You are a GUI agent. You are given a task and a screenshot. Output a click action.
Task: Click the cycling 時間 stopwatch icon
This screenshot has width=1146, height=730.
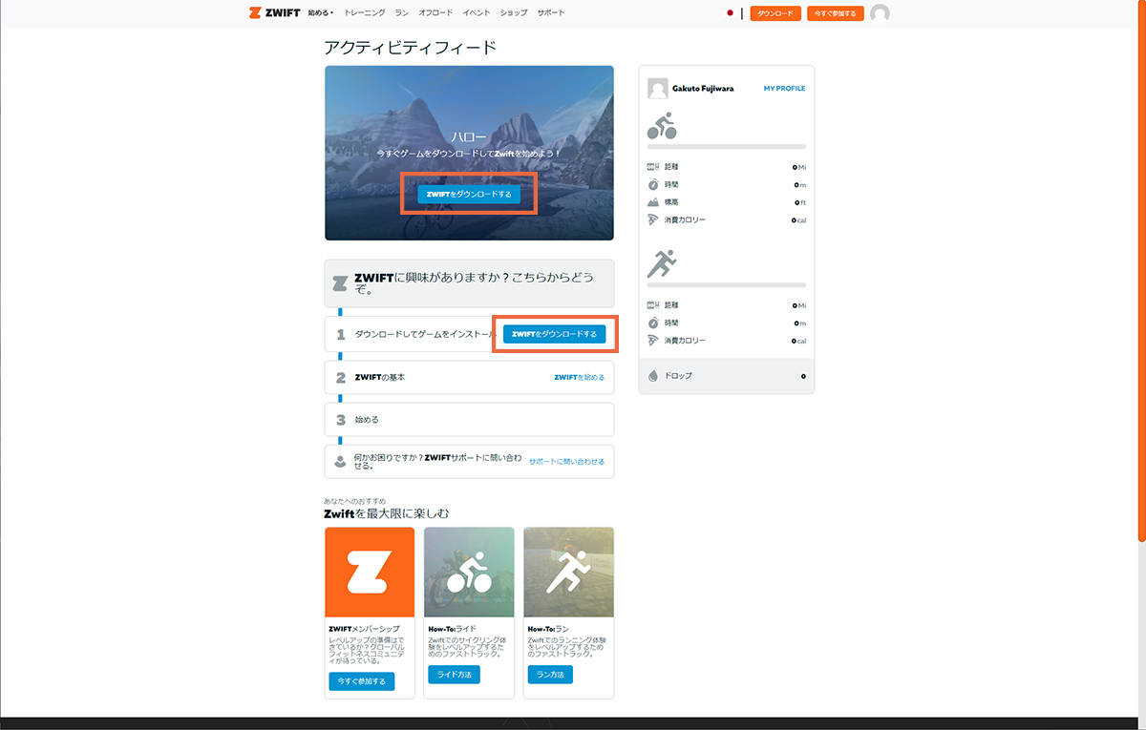(653, 184)
